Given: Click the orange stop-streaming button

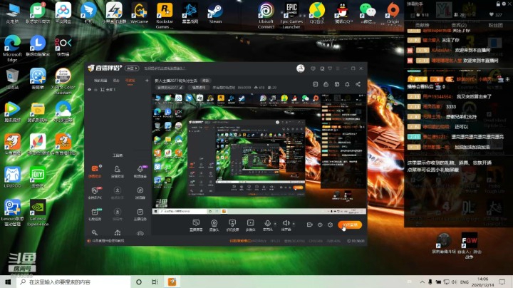Looking at the screenshot, I should [350, 225].
